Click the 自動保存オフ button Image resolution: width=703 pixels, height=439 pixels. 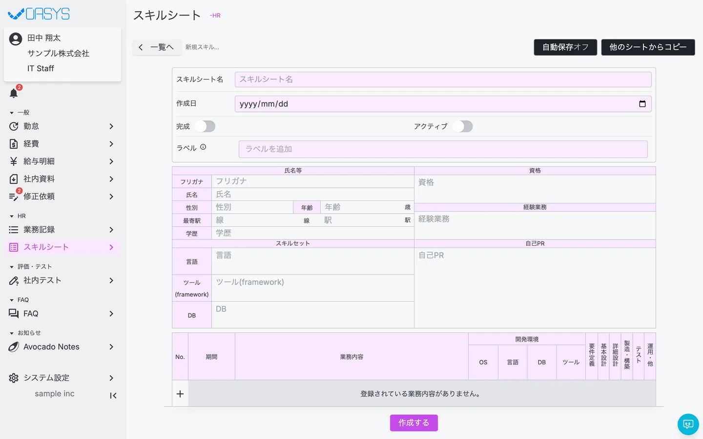tap(565, 47)
